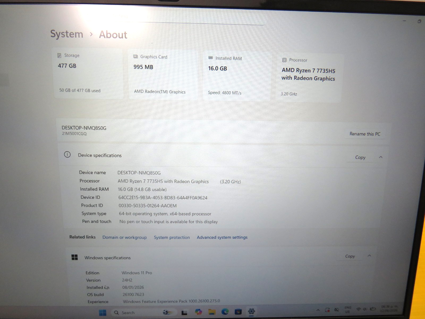Open Domain or workgroup link

125,237
